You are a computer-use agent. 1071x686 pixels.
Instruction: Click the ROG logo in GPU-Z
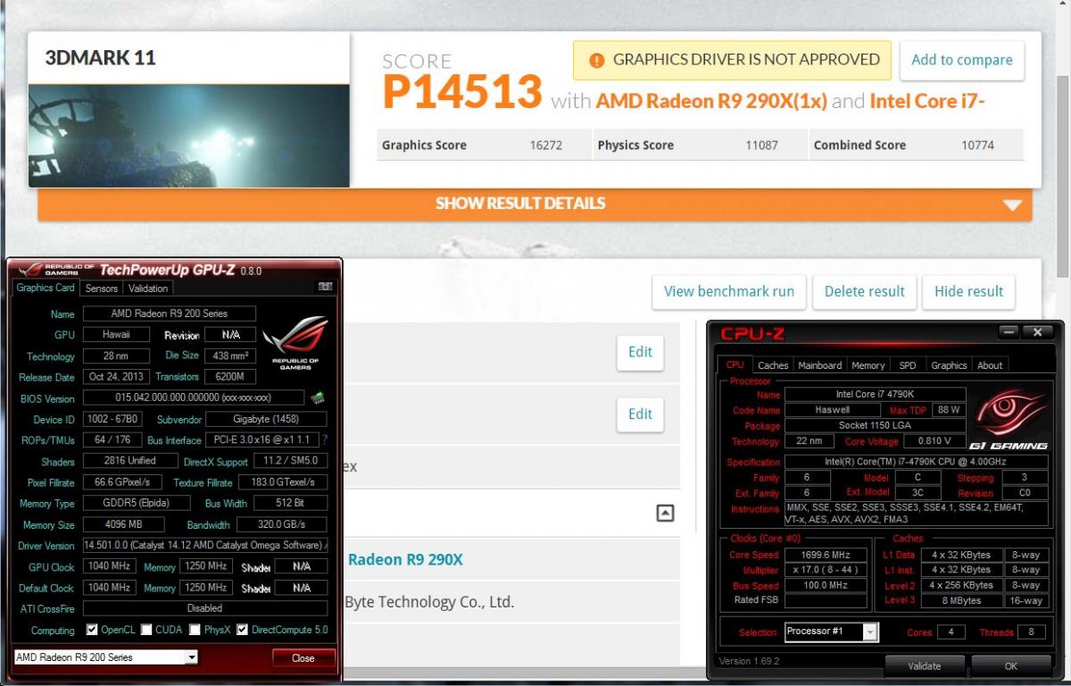[295, 344]
